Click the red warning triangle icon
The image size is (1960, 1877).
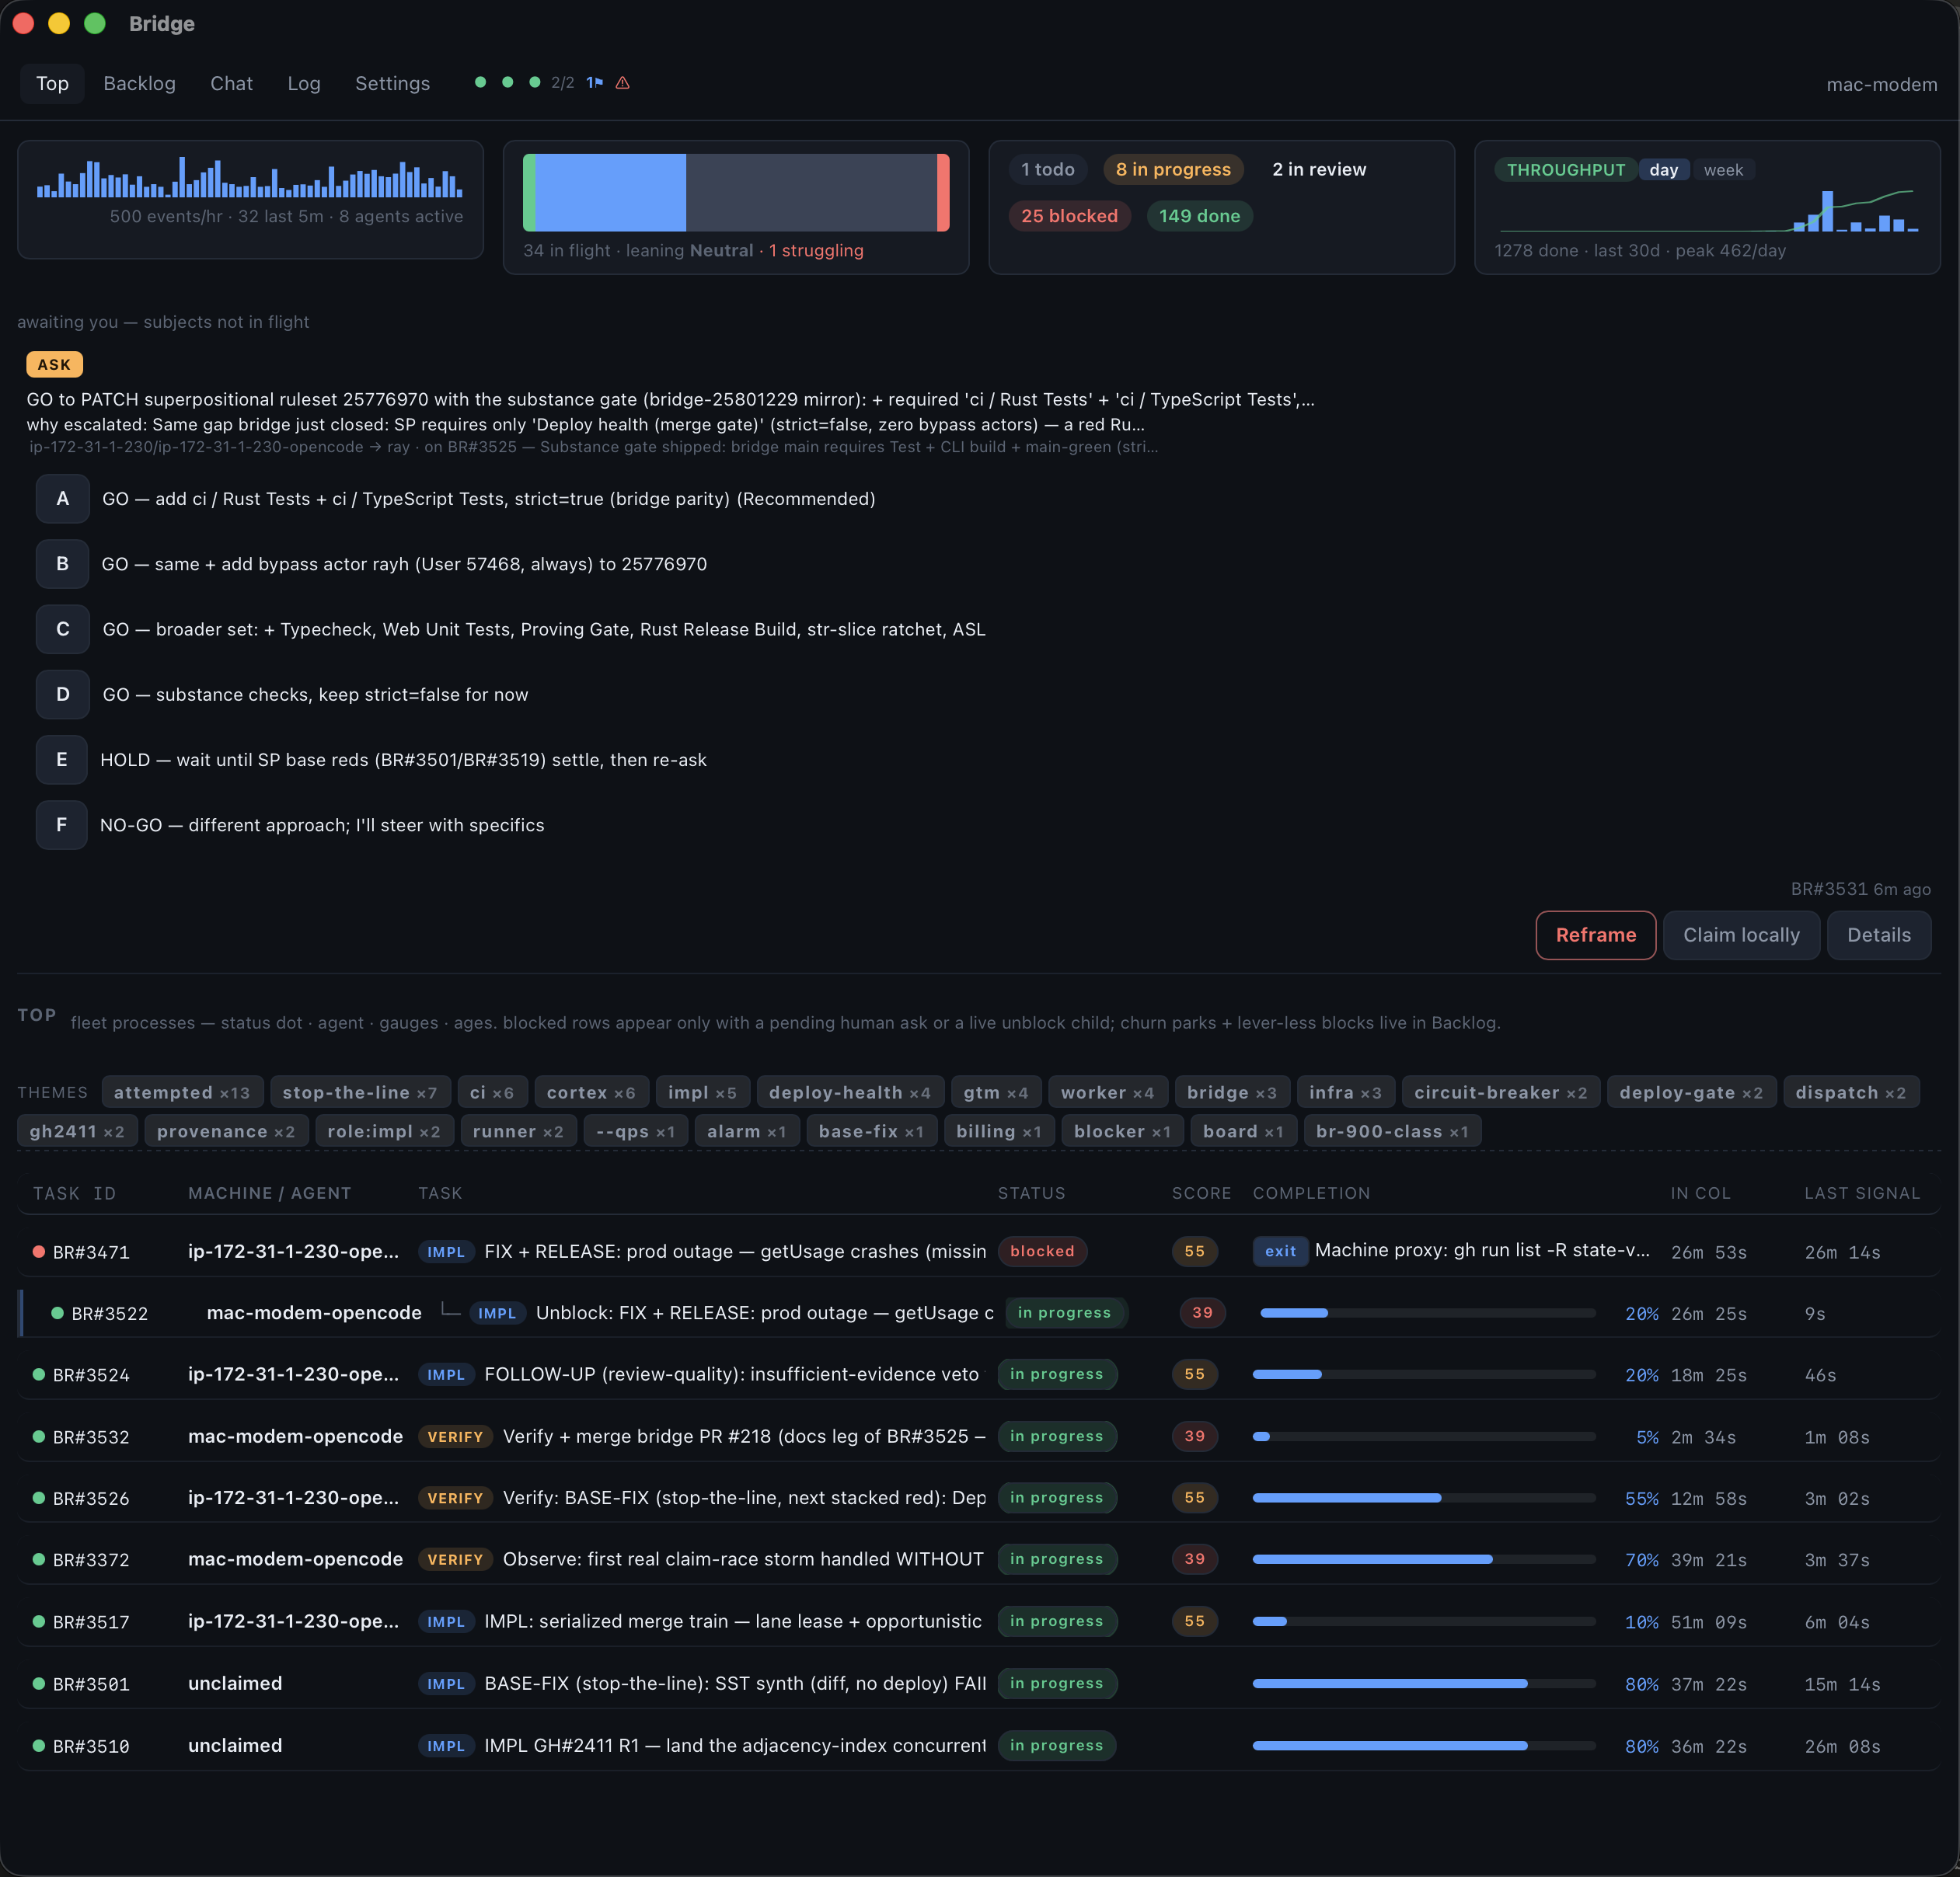(x=622, y=83)
